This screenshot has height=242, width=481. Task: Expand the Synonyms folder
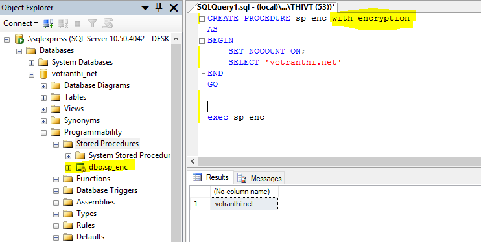[43, 121]
